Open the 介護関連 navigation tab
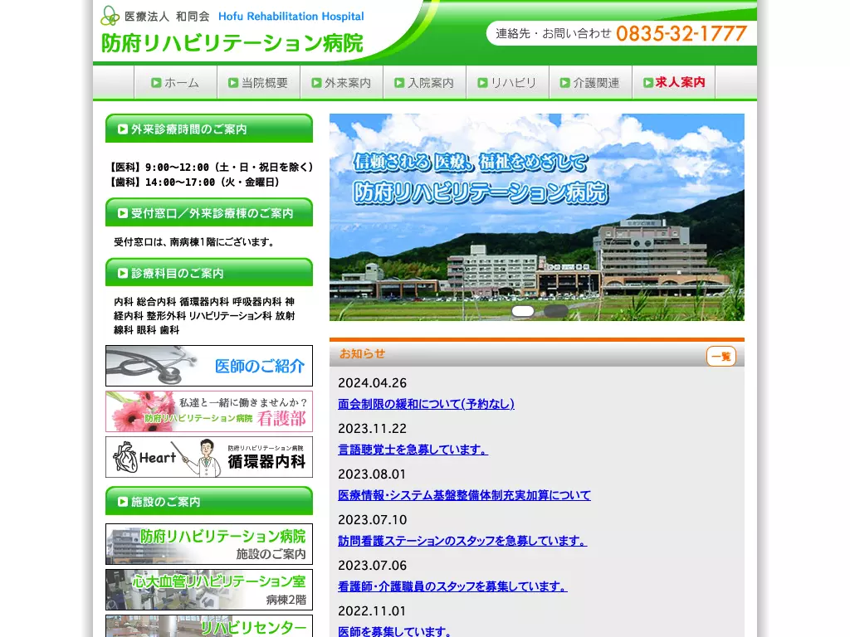The image size is (850, 637). [x=590, y=82]
